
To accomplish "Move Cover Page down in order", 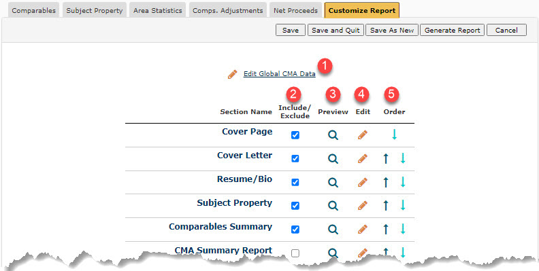I will pos(394,134).
